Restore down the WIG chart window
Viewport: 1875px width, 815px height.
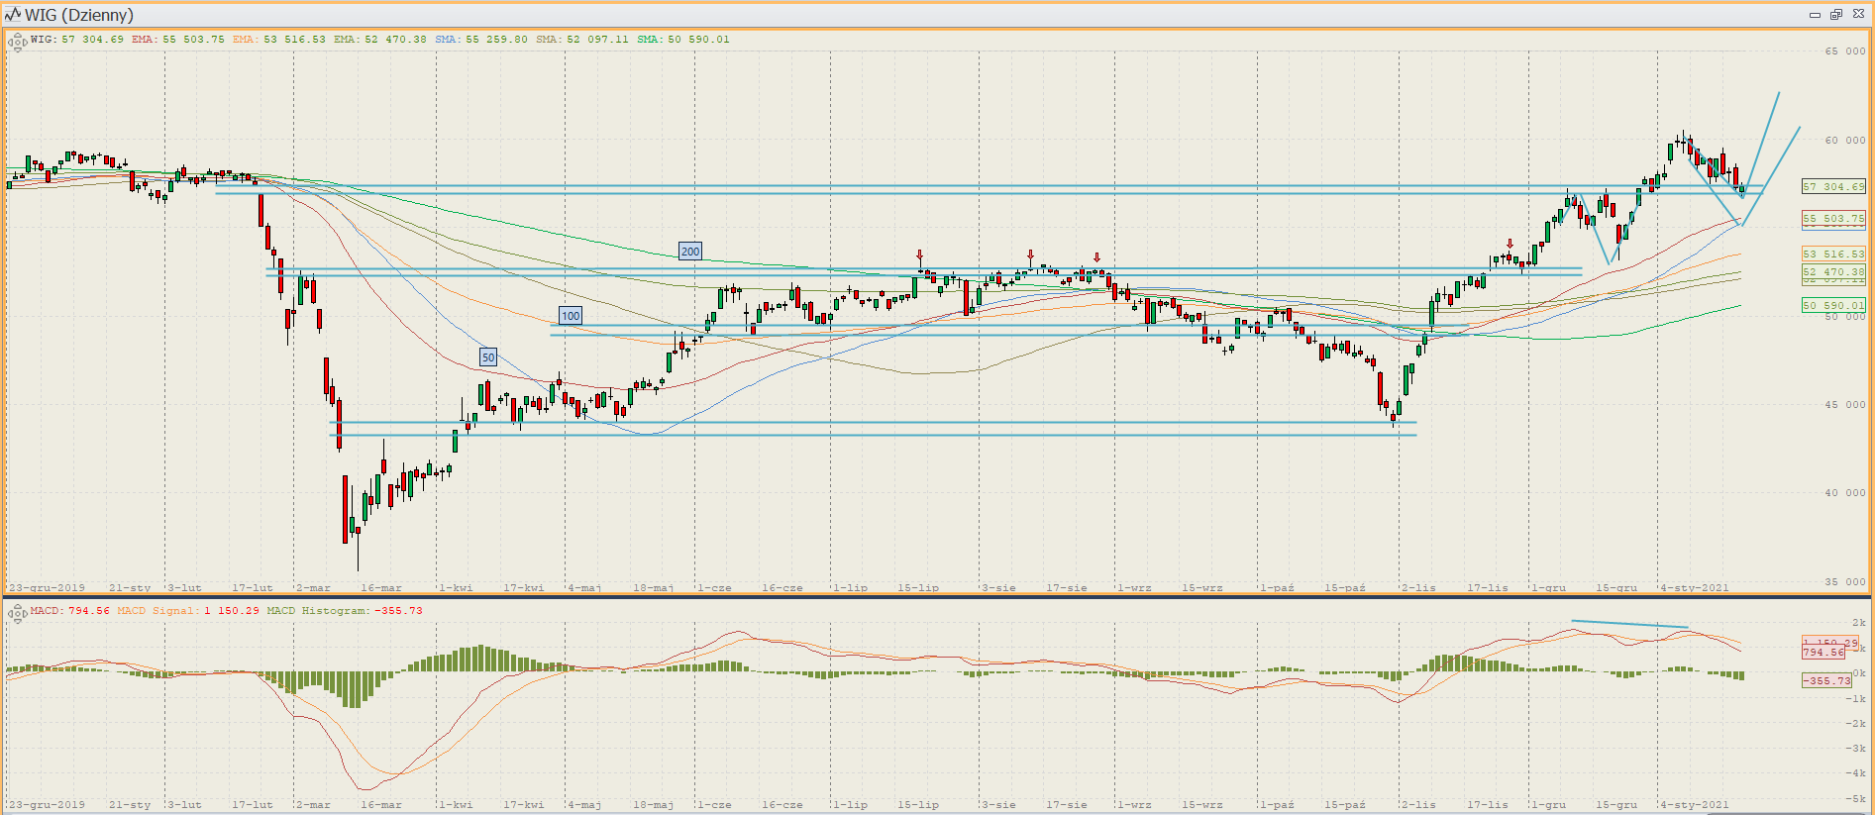pos(1835,15)
